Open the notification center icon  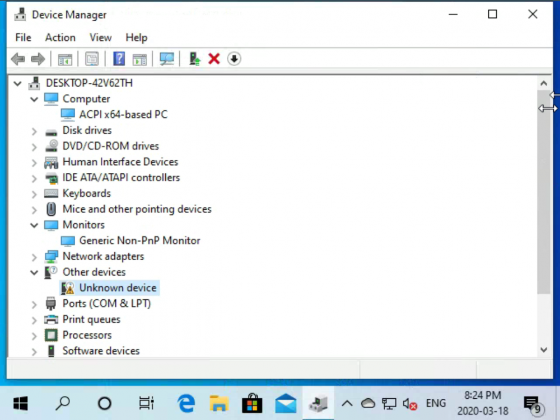tap(534, 404)
